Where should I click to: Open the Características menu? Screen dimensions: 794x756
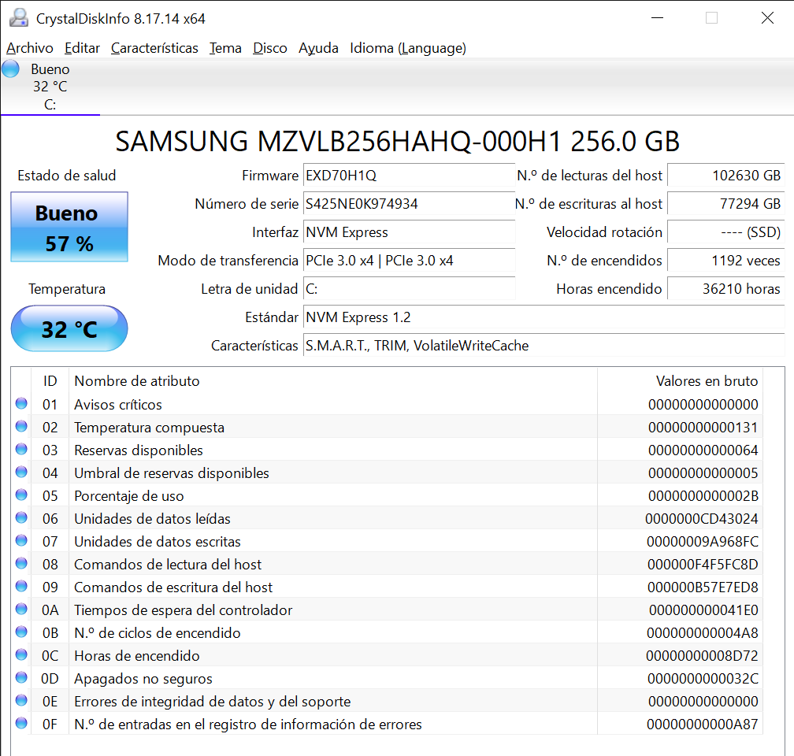point(154,48)
